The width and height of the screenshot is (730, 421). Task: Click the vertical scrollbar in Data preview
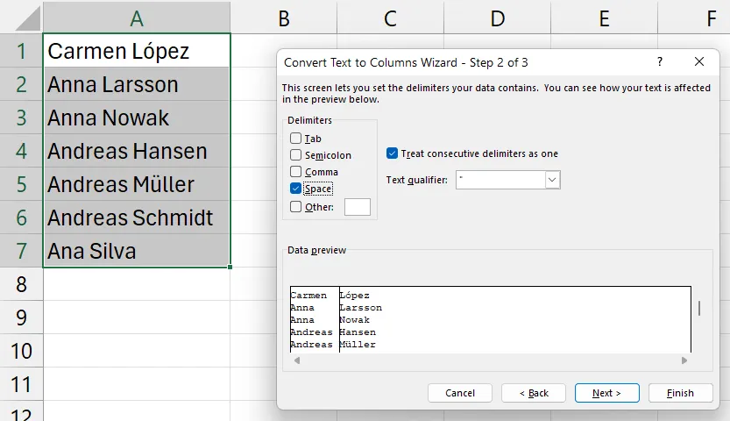pyautogui.click(x=698, y=309)
